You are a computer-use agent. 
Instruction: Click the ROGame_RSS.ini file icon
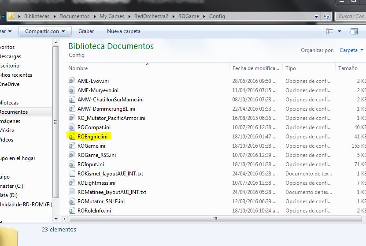(x=72, y=155)
